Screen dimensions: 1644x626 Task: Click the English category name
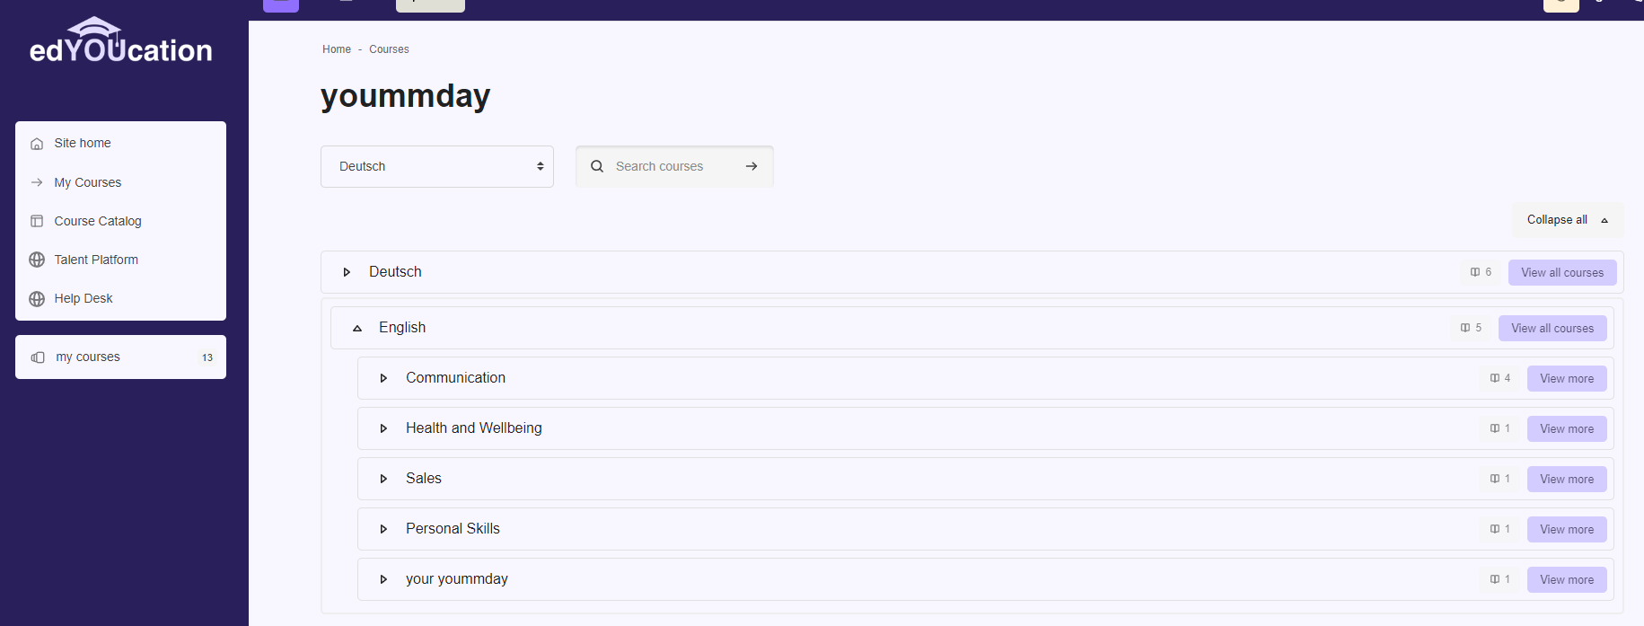(402, 327)
